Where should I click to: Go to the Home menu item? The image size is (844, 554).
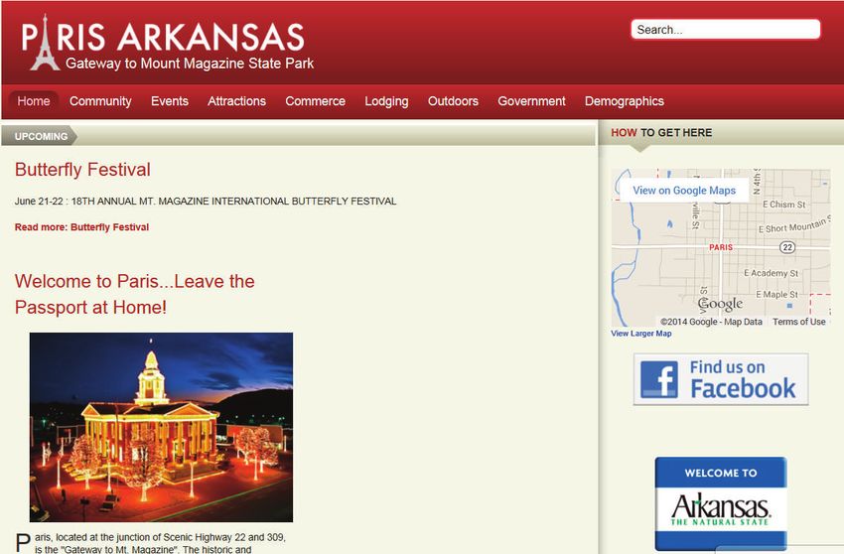coord(34,101)
